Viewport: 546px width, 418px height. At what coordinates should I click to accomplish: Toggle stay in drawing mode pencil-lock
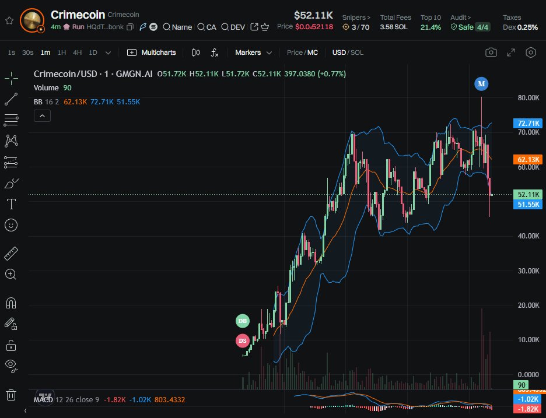pyautogui.click(x=11, y=324)
